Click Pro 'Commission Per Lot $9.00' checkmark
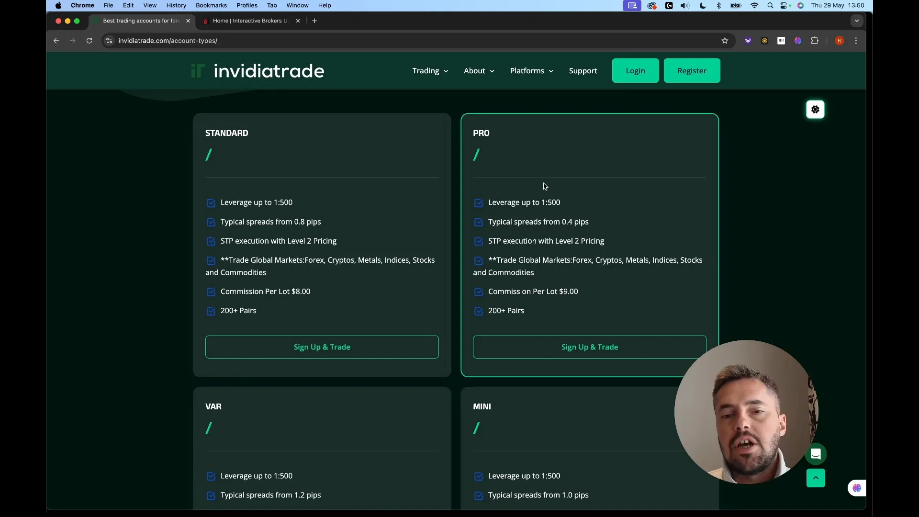 pos(478,292)
